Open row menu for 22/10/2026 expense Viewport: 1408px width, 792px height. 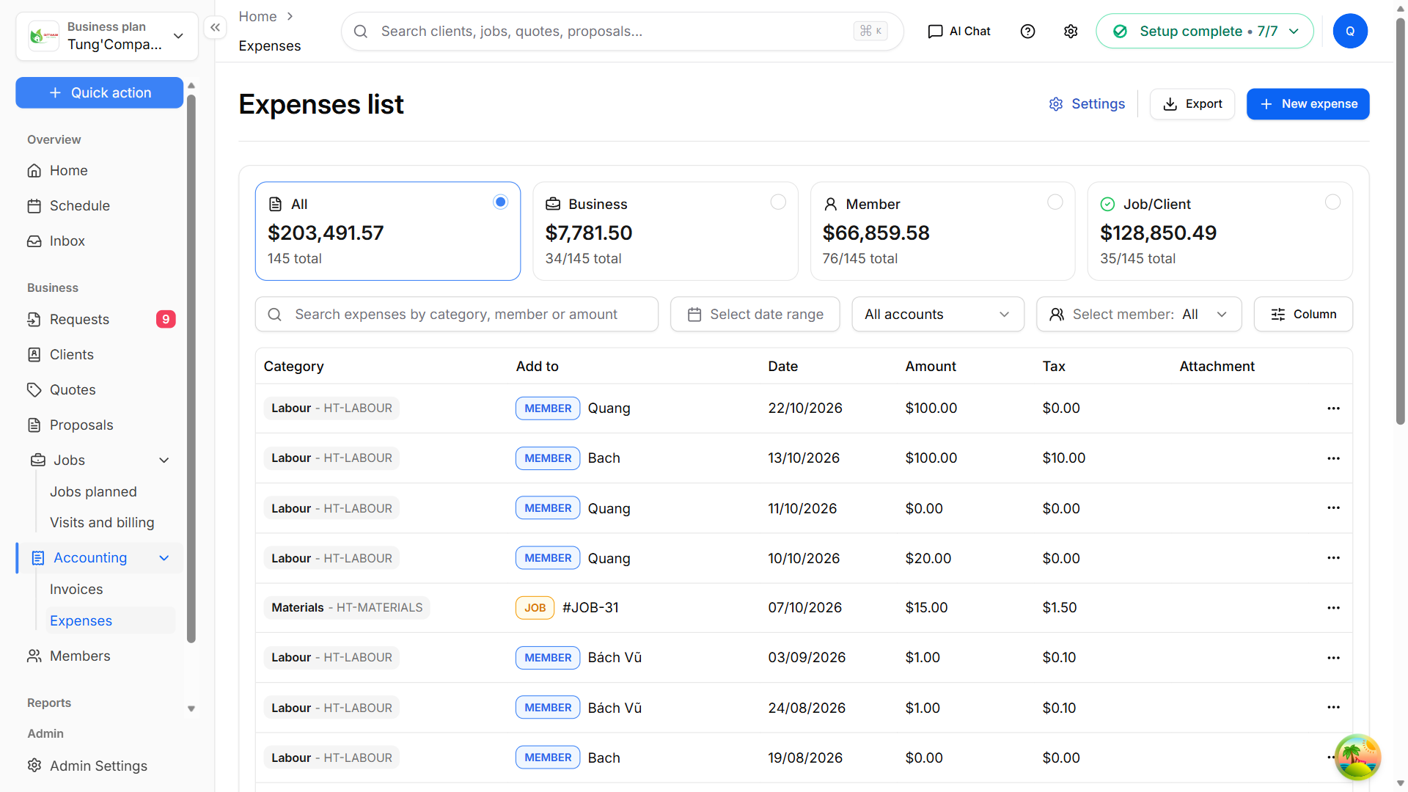pyautogui.click(x=1333, y=408)
